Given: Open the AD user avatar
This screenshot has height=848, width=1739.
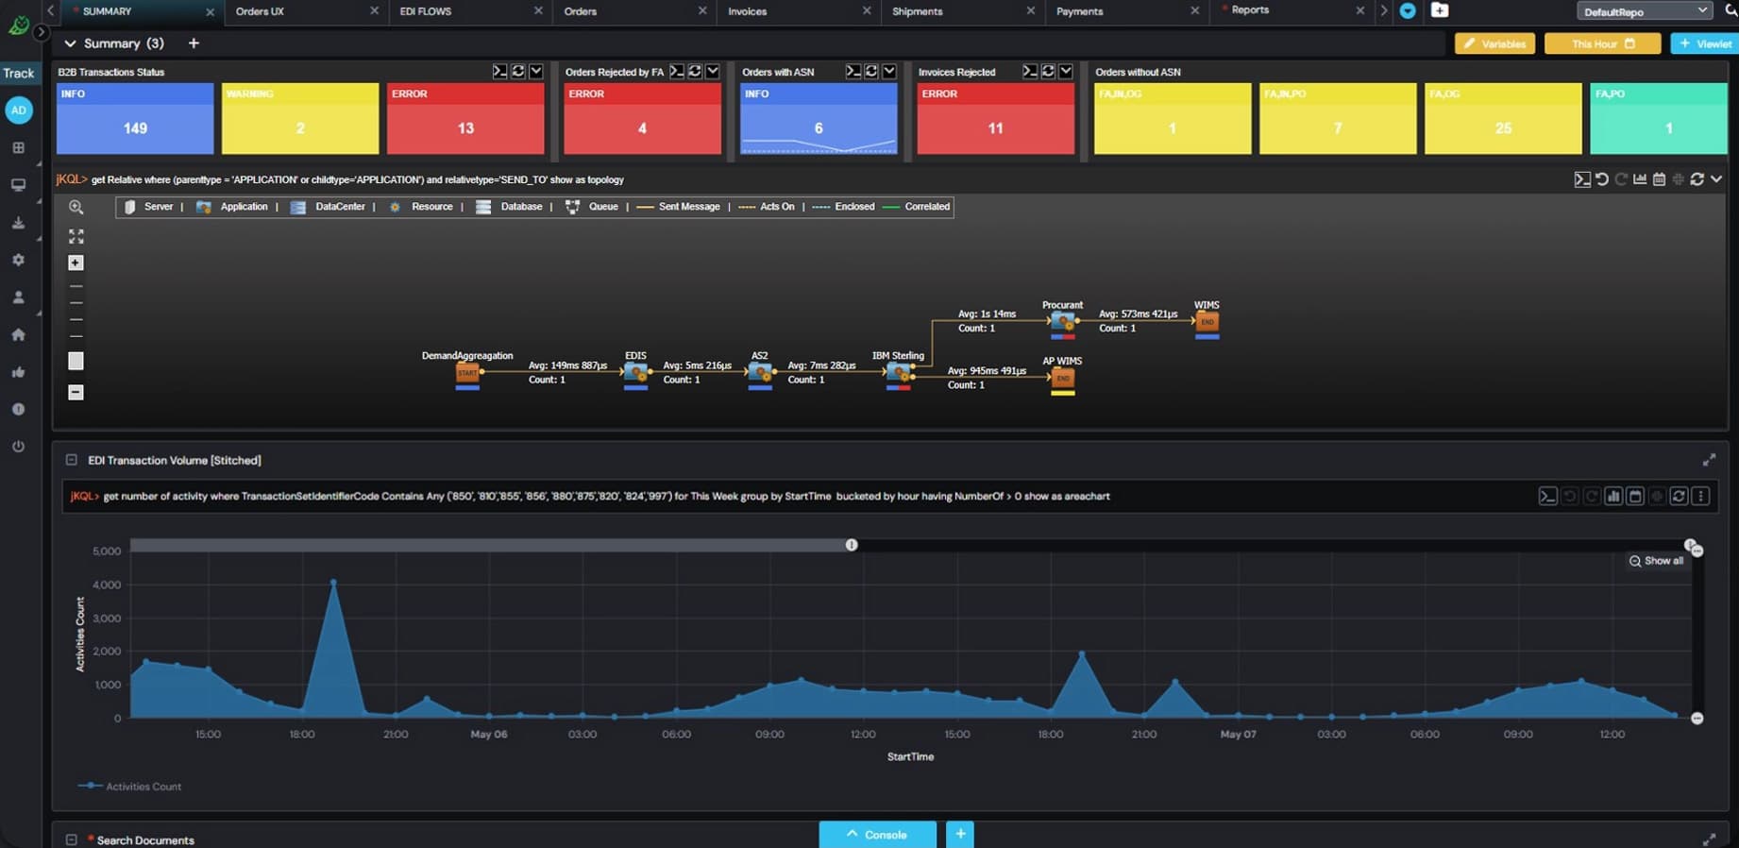Looking at the screenshot, I should pyautogui.click(x=19, y=110).
